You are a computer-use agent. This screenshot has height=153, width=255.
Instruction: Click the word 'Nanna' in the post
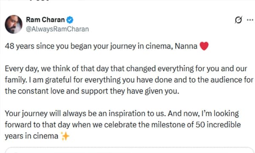(x=186, y=46)
